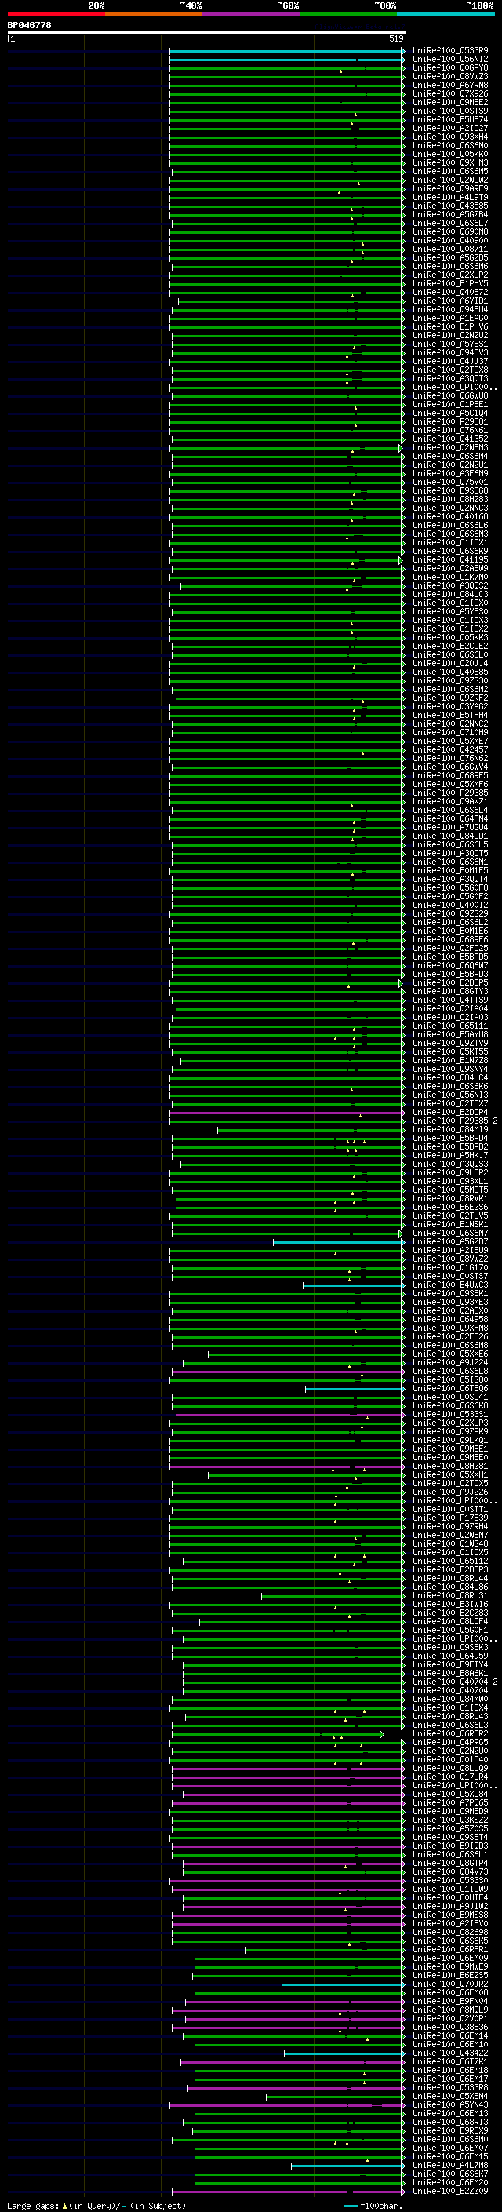Open hit UniRef100_Q9LEP2
Screen dimensions: 502x2212
(450, 1173)
